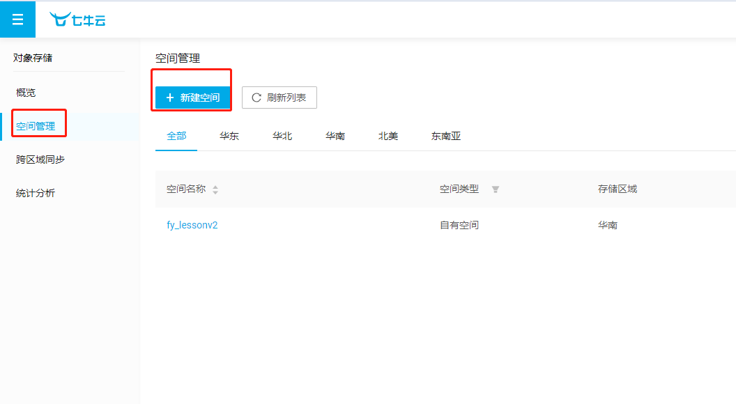Open the fy_lessonv2 bucket link
This screenshot has width=736, height=404.
(x=192, y=225)
